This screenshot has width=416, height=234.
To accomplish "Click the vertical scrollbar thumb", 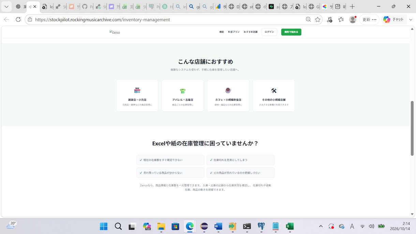I will [412, 128].
